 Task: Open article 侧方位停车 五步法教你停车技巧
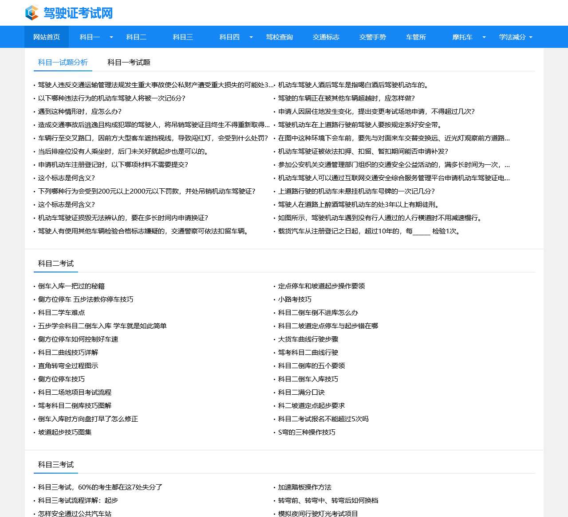pyautogui.click(x=86, y=299)
